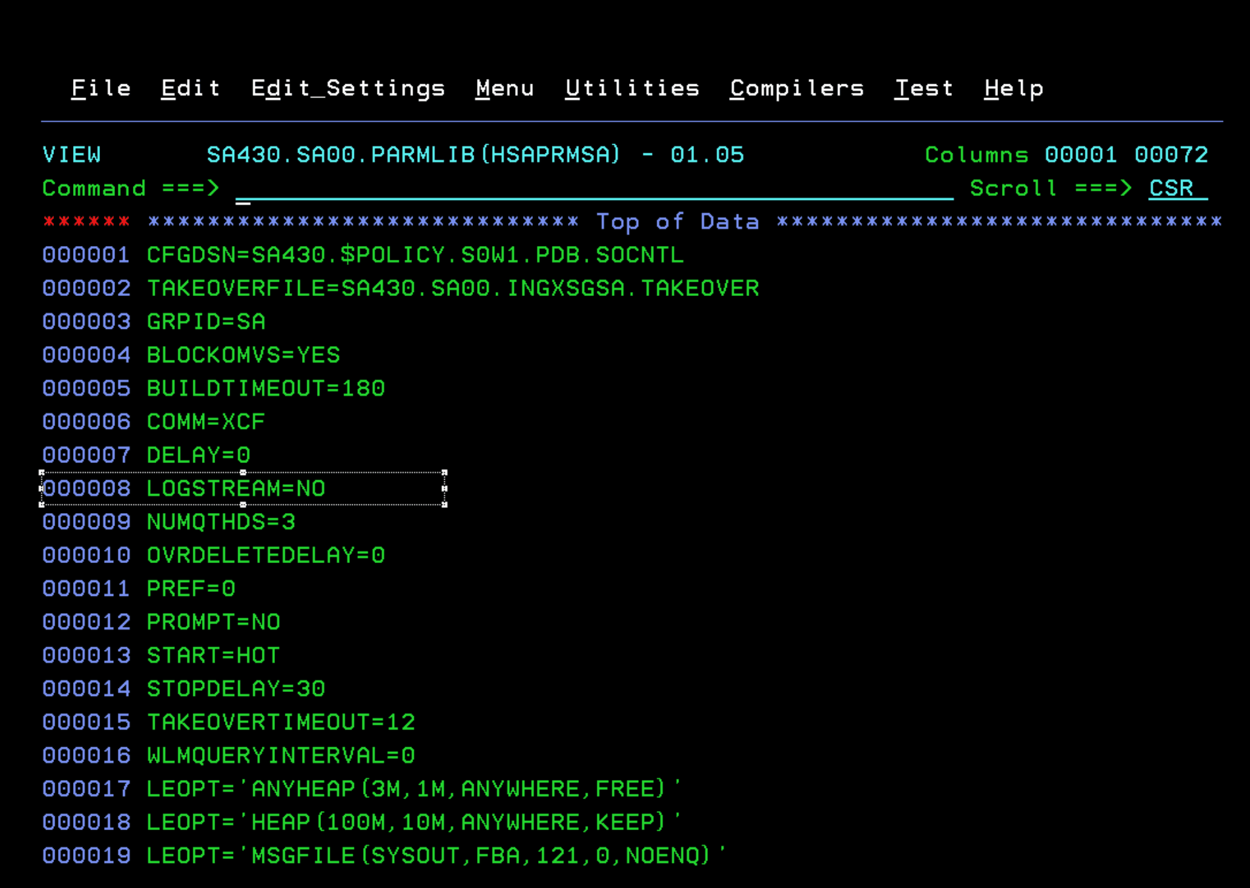Click the BLOCKOMVS=YES value
The image size is (1250, 888).
(x=243, y=355)
